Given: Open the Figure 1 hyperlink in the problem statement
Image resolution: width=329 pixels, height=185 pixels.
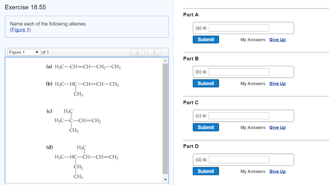Looking at the screenshot, I should (20, 30).
